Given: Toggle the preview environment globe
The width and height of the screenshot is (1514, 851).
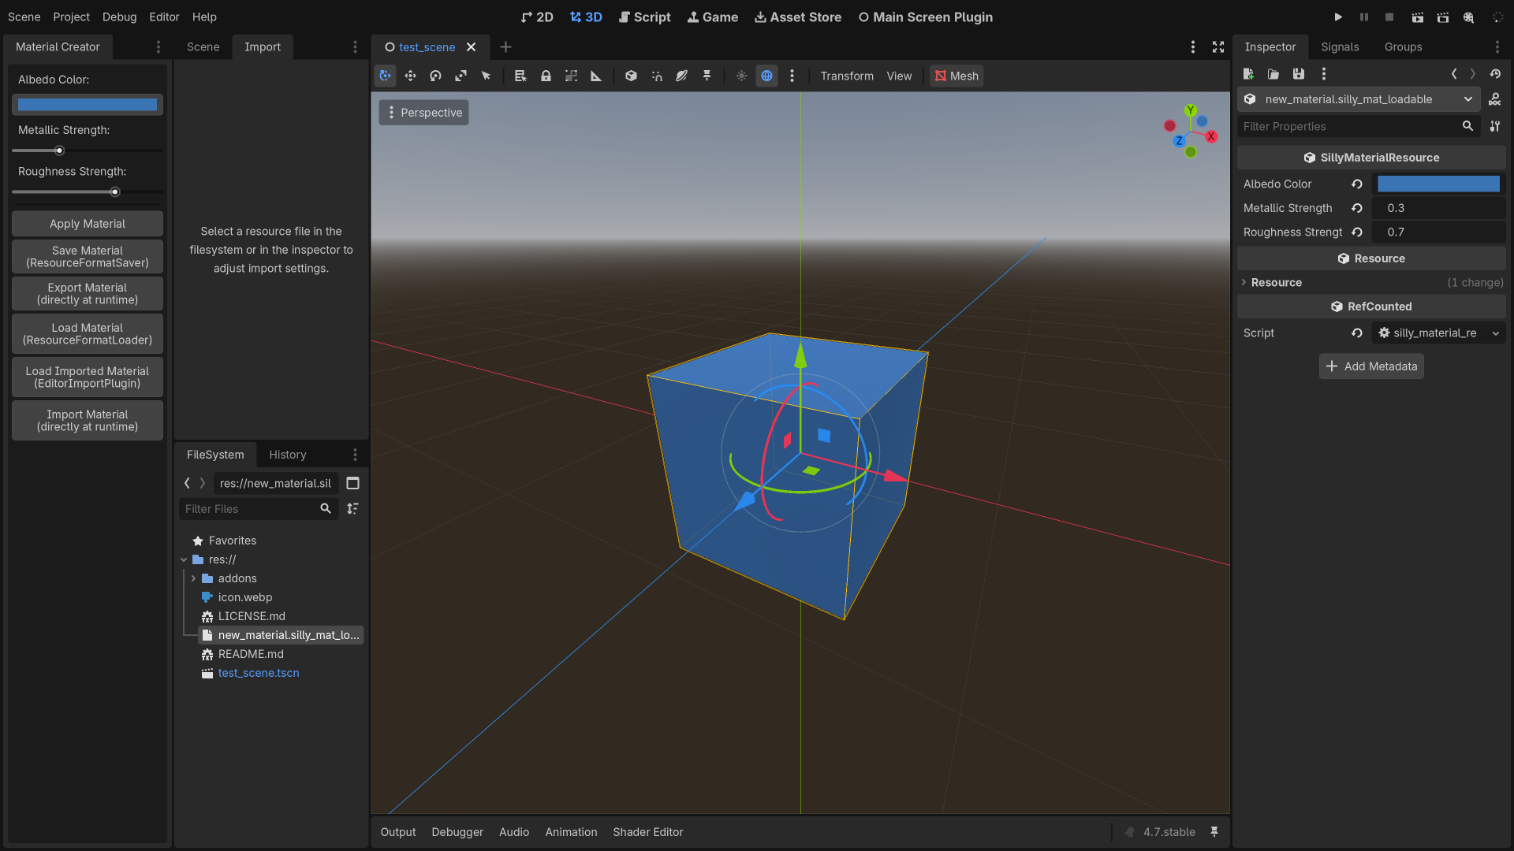Looking at the screenshot, I should click(766, 76).
